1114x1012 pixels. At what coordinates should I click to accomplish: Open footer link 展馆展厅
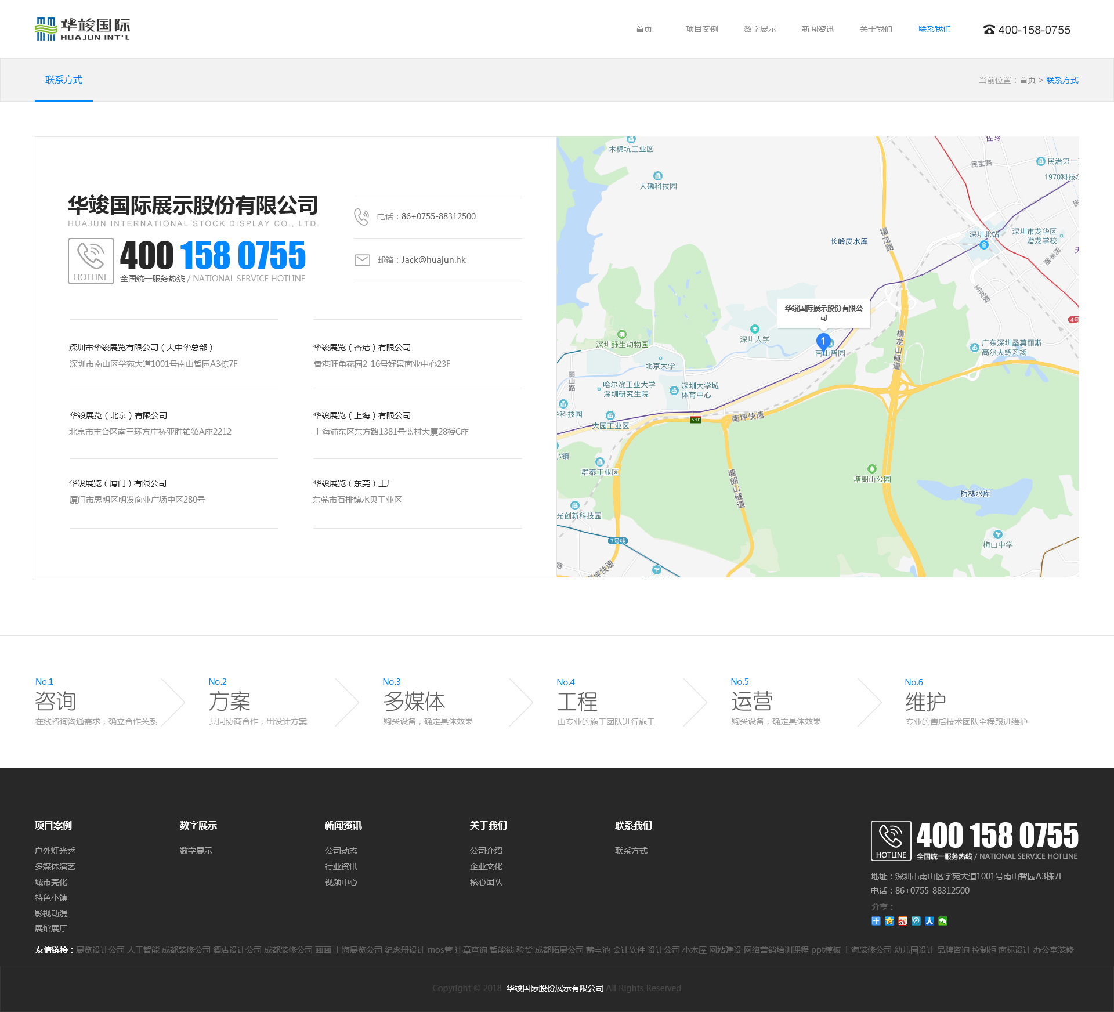point(51,928)
